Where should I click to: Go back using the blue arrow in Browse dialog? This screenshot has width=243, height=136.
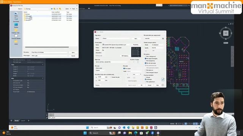pos(52,9)
